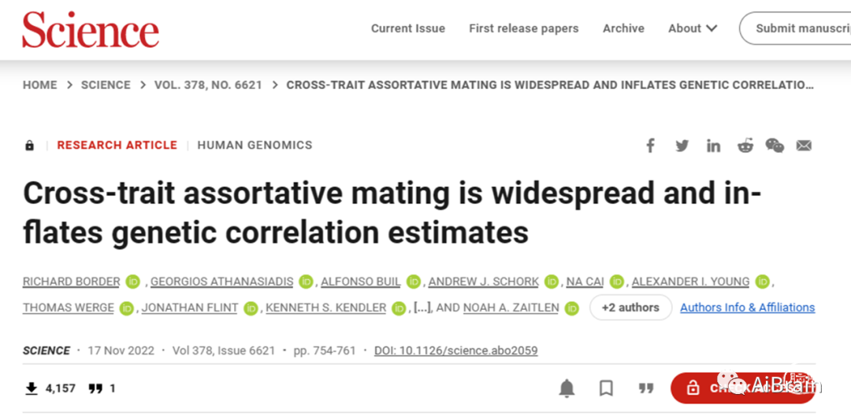Share the article via WeChat icon
Viewport: 851px width, 420px height.
[775, 146]
